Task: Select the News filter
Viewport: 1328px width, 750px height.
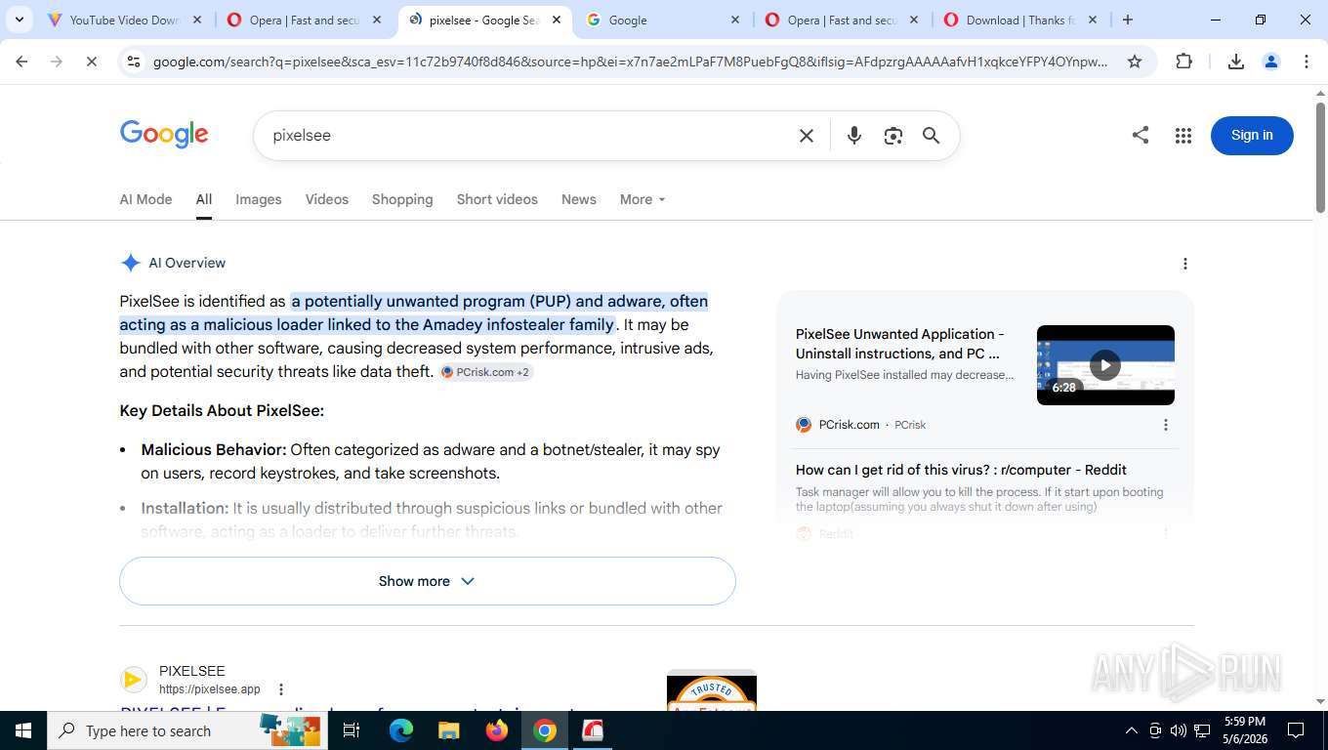Action: [x=578, y=199]
